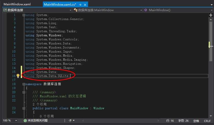Click the using System.Windows.Input; line
Screen dimensions: 214x125
(49, 52)
